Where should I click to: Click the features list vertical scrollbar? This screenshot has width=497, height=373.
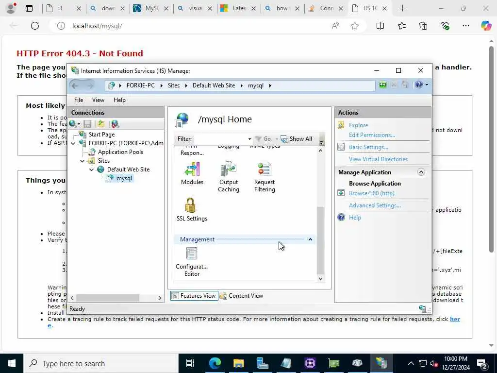320,240
